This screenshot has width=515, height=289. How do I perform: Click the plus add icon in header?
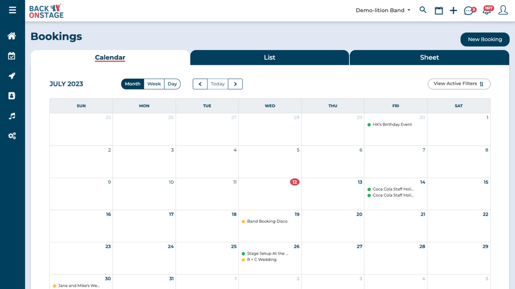tap(453, 11)
